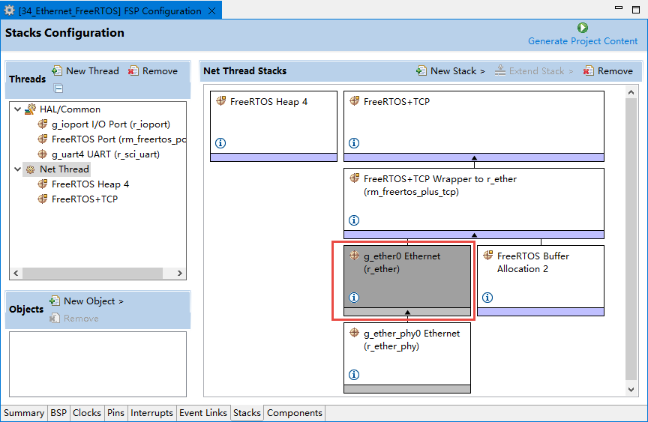This screenshot has height=422, width=648.
Task: Select FreeRTOS Buffer Allocation 2 block
Action: coord(541,280)
